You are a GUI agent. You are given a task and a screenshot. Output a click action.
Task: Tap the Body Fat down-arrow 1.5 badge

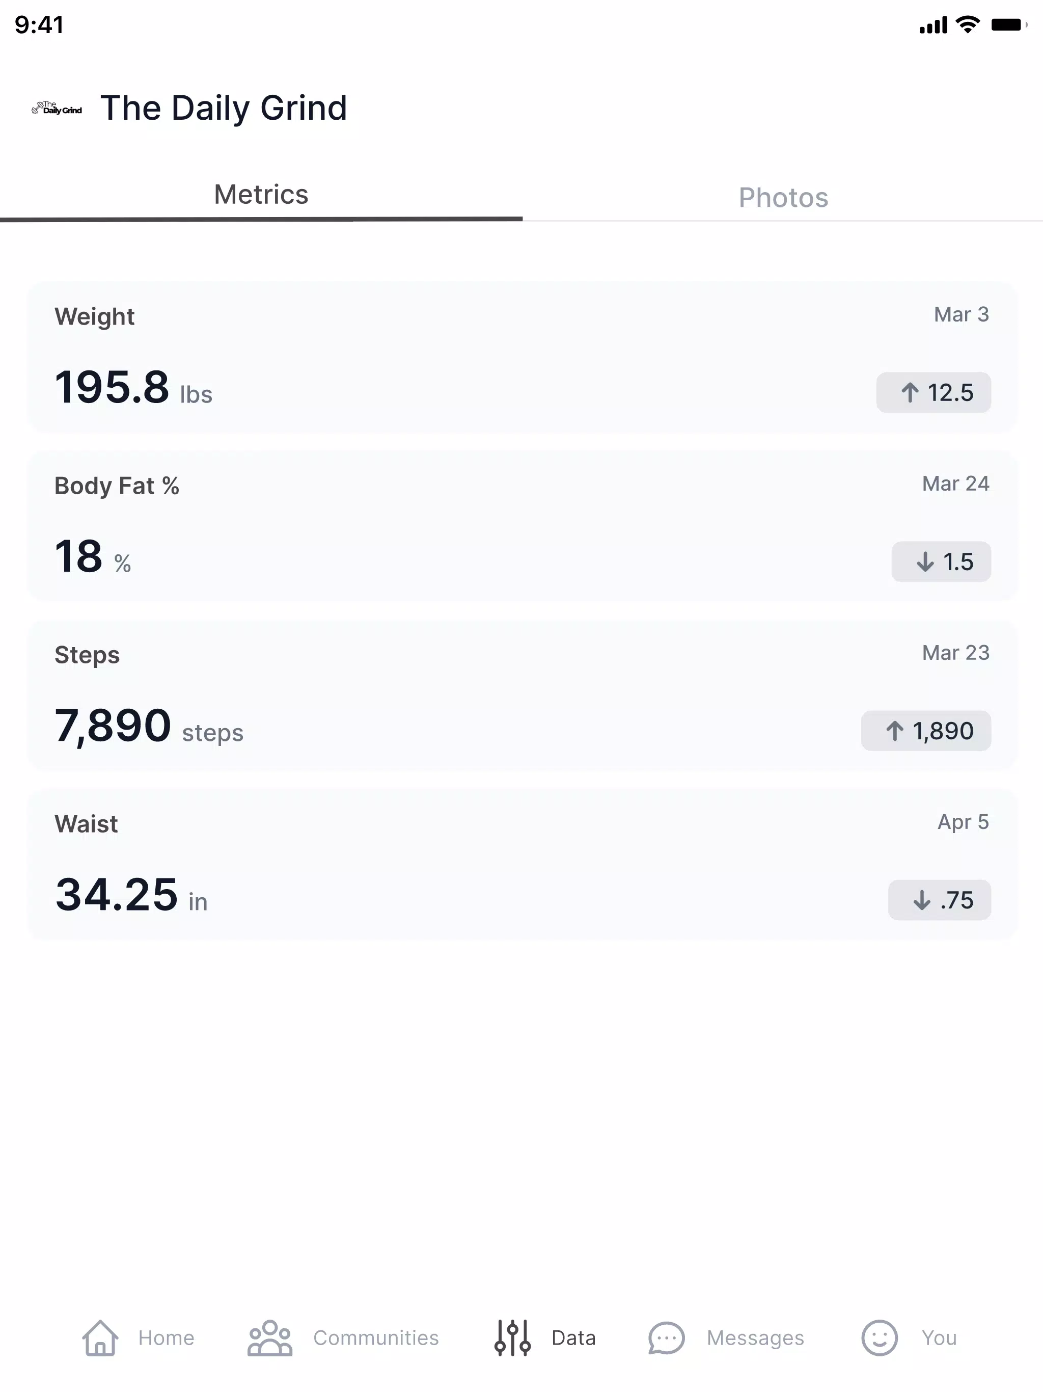941,561
